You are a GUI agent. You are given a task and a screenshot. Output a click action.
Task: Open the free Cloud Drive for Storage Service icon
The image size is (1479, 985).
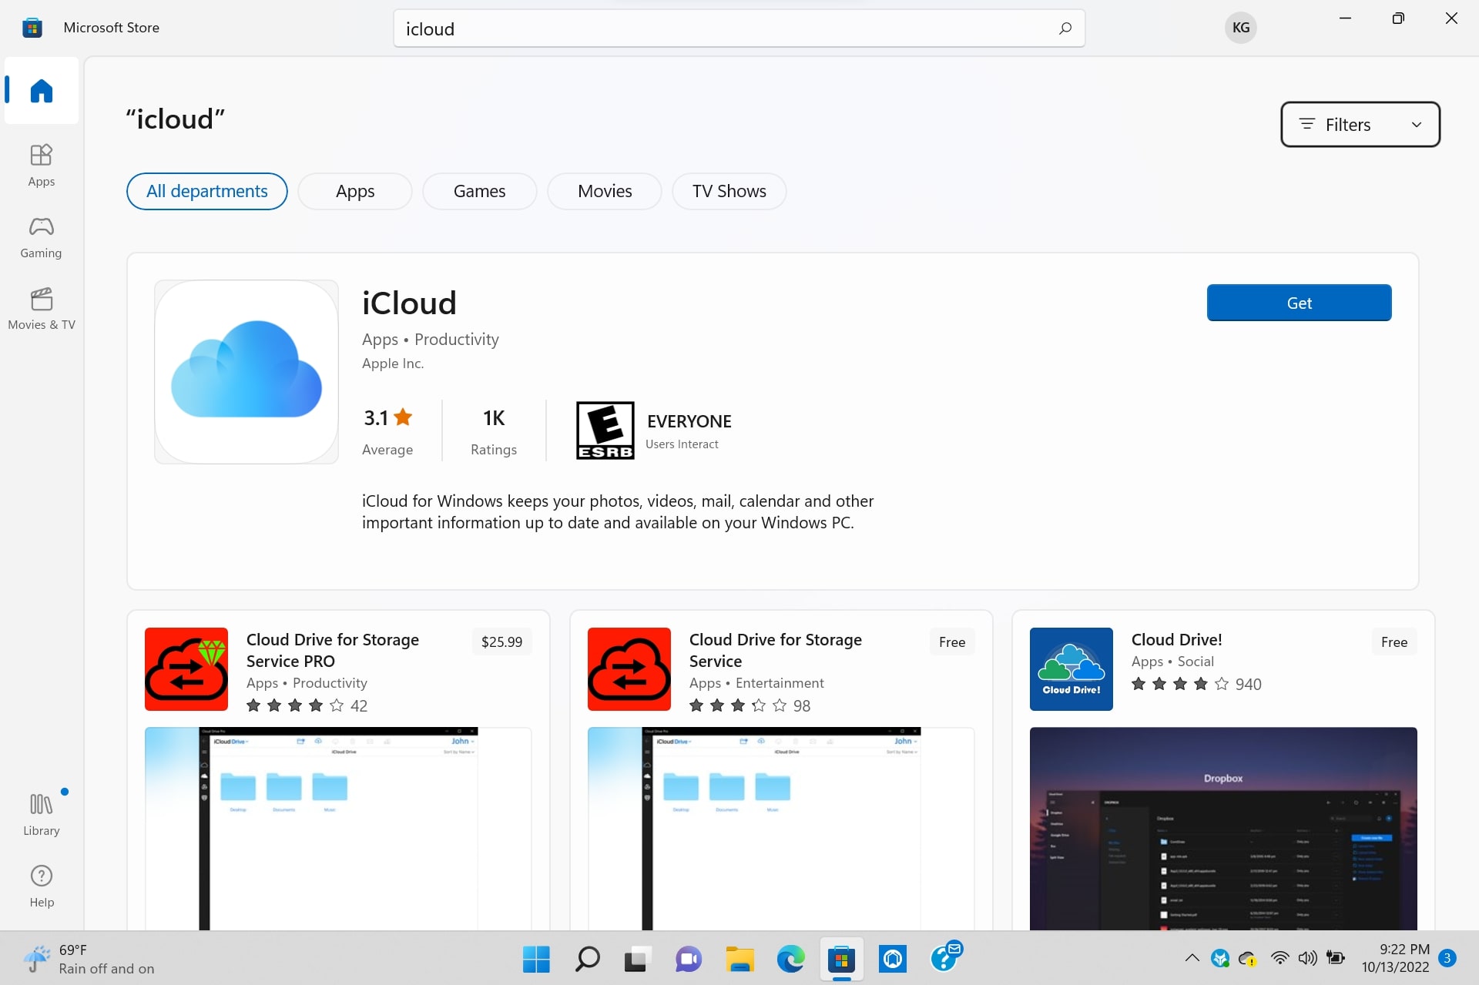tap(629, 668)
